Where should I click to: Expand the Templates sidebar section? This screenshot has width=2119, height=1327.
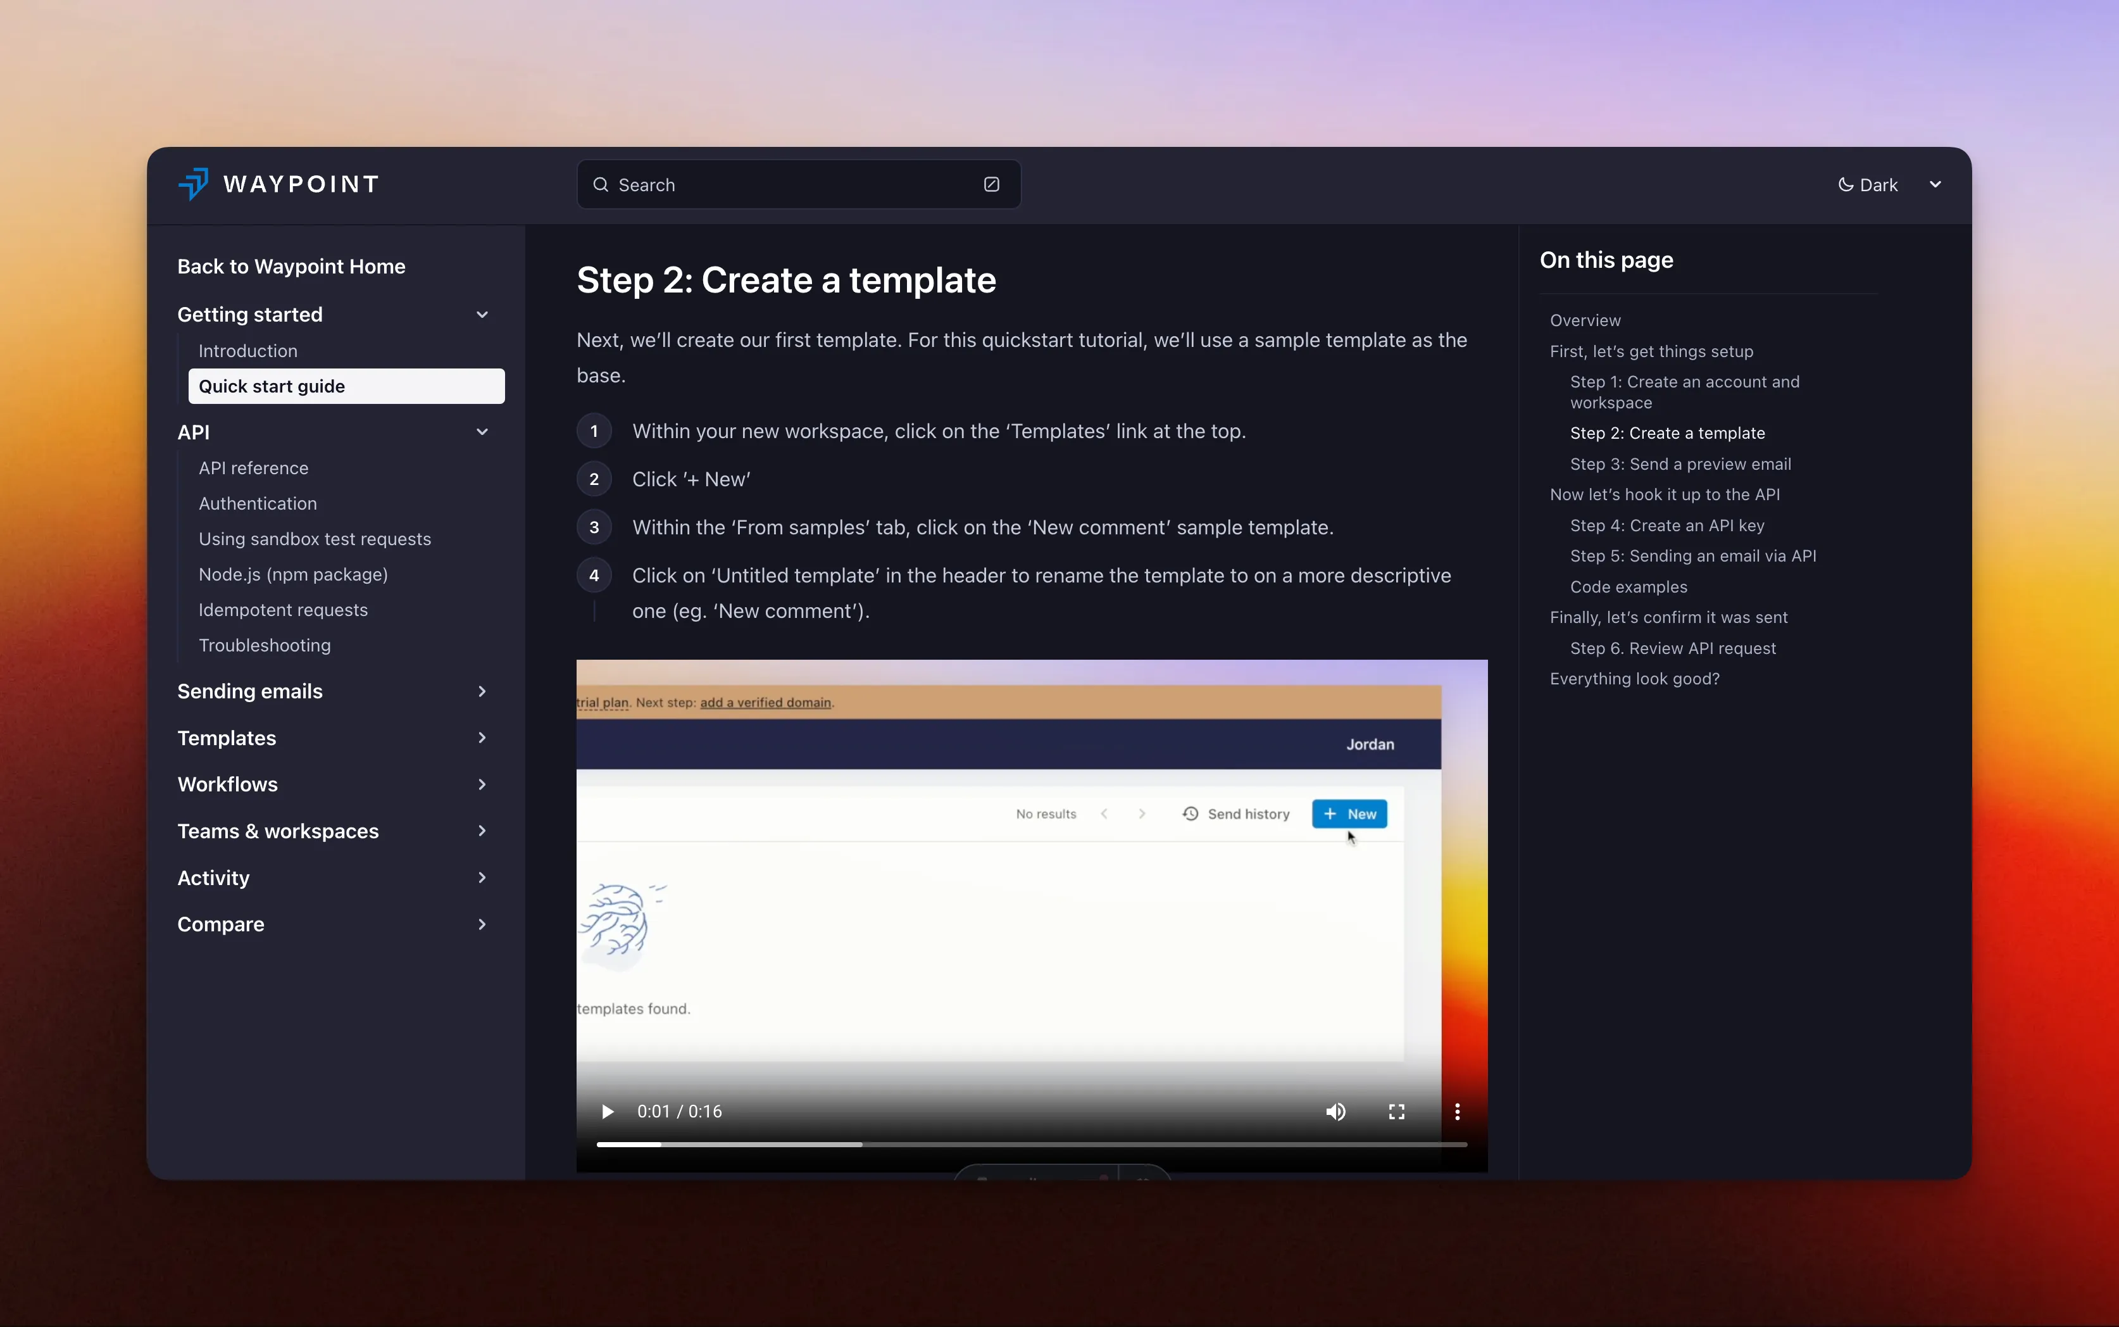click(482, 738)
